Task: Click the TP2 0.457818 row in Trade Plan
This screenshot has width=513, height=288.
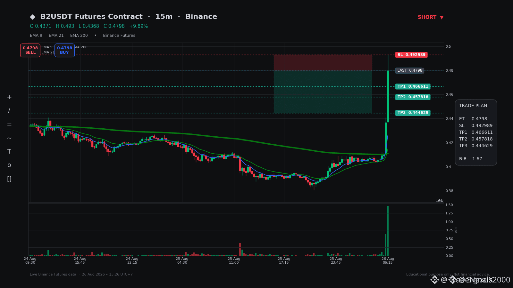Action: pos(476,139)
